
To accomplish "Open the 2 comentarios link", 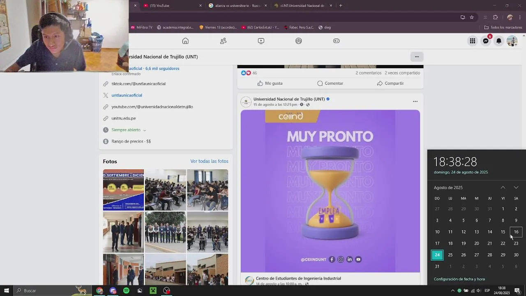I will [369, 73].
